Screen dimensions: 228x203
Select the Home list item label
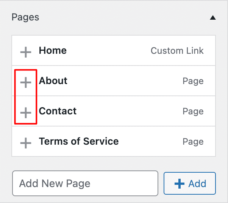point(53,51)
